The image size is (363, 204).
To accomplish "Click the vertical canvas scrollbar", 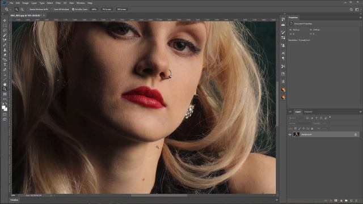I will [x=277, y=103].
